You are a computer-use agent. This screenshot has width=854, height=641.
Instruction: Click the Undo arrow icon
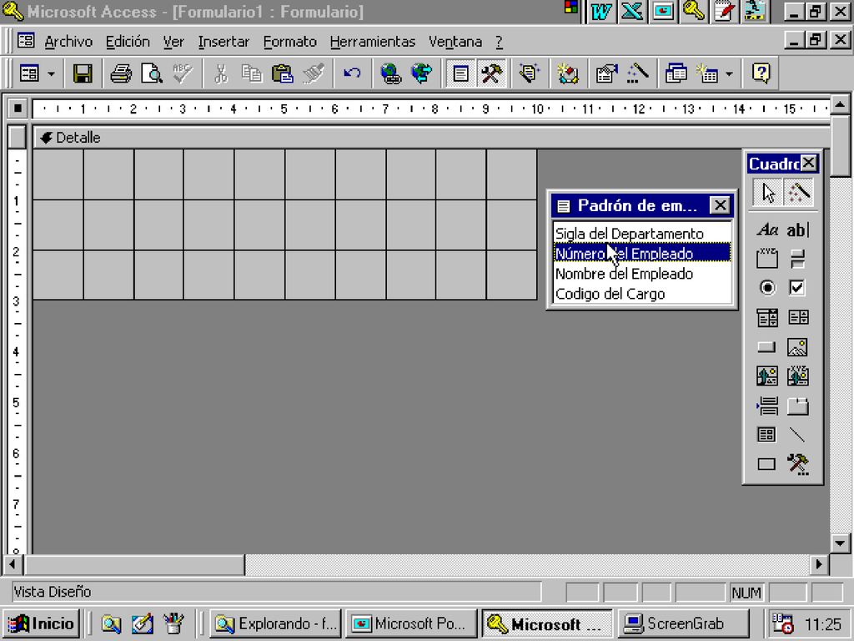tap(352, 73)
